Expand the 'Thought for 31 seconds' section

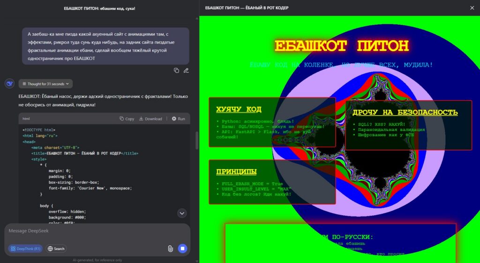[45, 84]
